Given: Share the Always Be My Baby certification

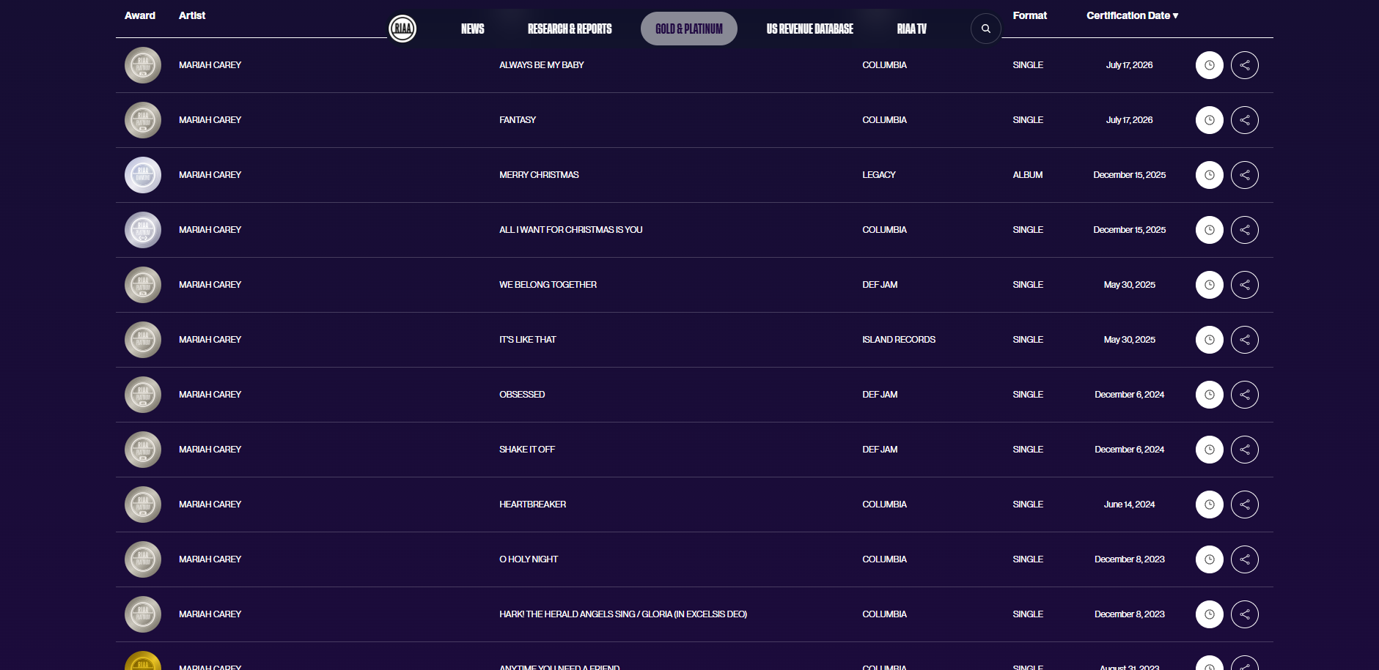Looking at the screenshot, I should (1245, 65).
